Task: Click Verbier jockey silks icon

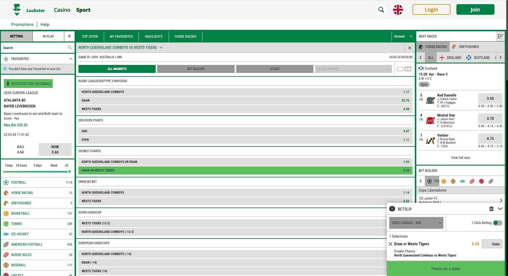Action: [x=430, y=141]
